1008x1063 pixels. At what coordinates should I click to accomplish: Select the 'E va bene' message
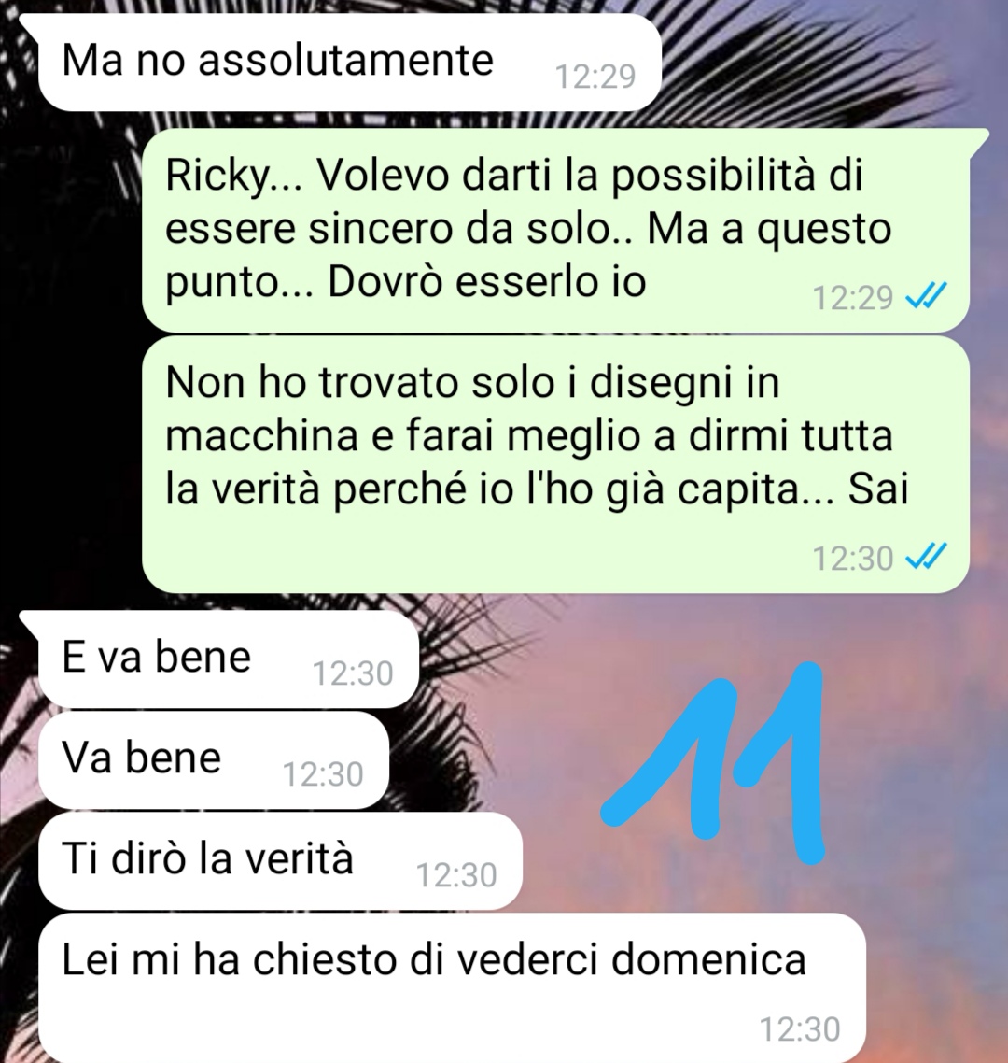(x=229, y=659)
